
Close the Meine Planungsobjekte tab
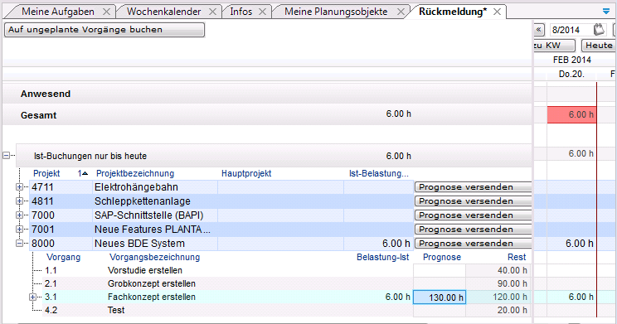tap(401, 12)
